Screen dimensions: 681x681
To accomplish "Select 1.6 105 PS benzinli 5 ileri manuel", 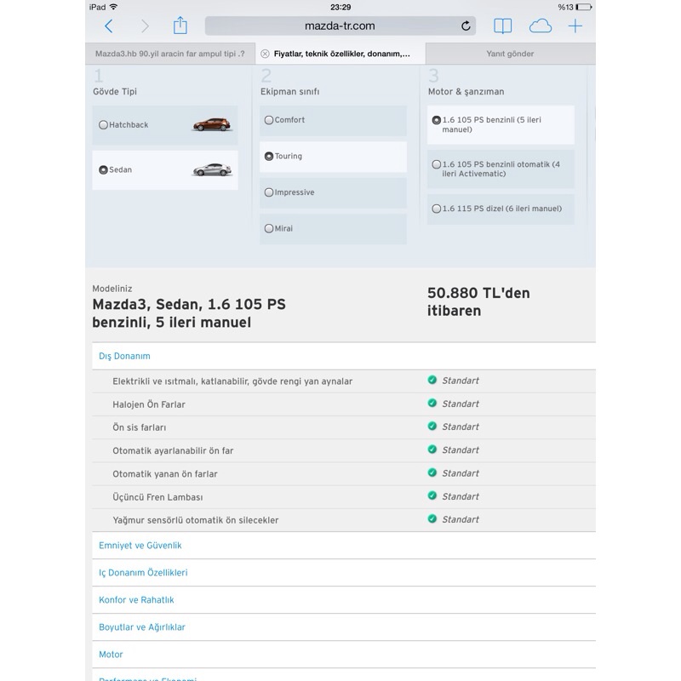I will 501,124.
